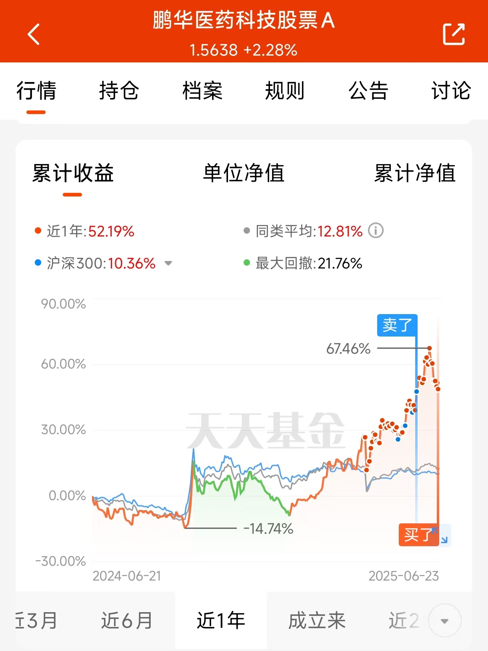Open the 公告 tab
This screenshot has height=651, width=488.
tap(368, 91)
